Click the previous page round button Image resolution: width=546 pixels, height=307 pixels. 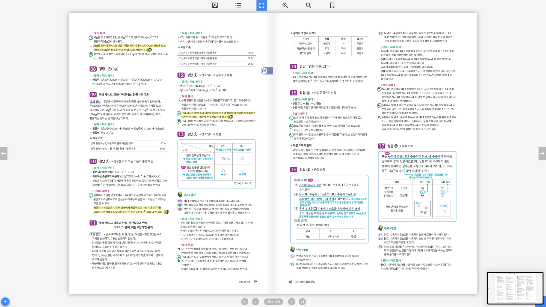point(255,302)
